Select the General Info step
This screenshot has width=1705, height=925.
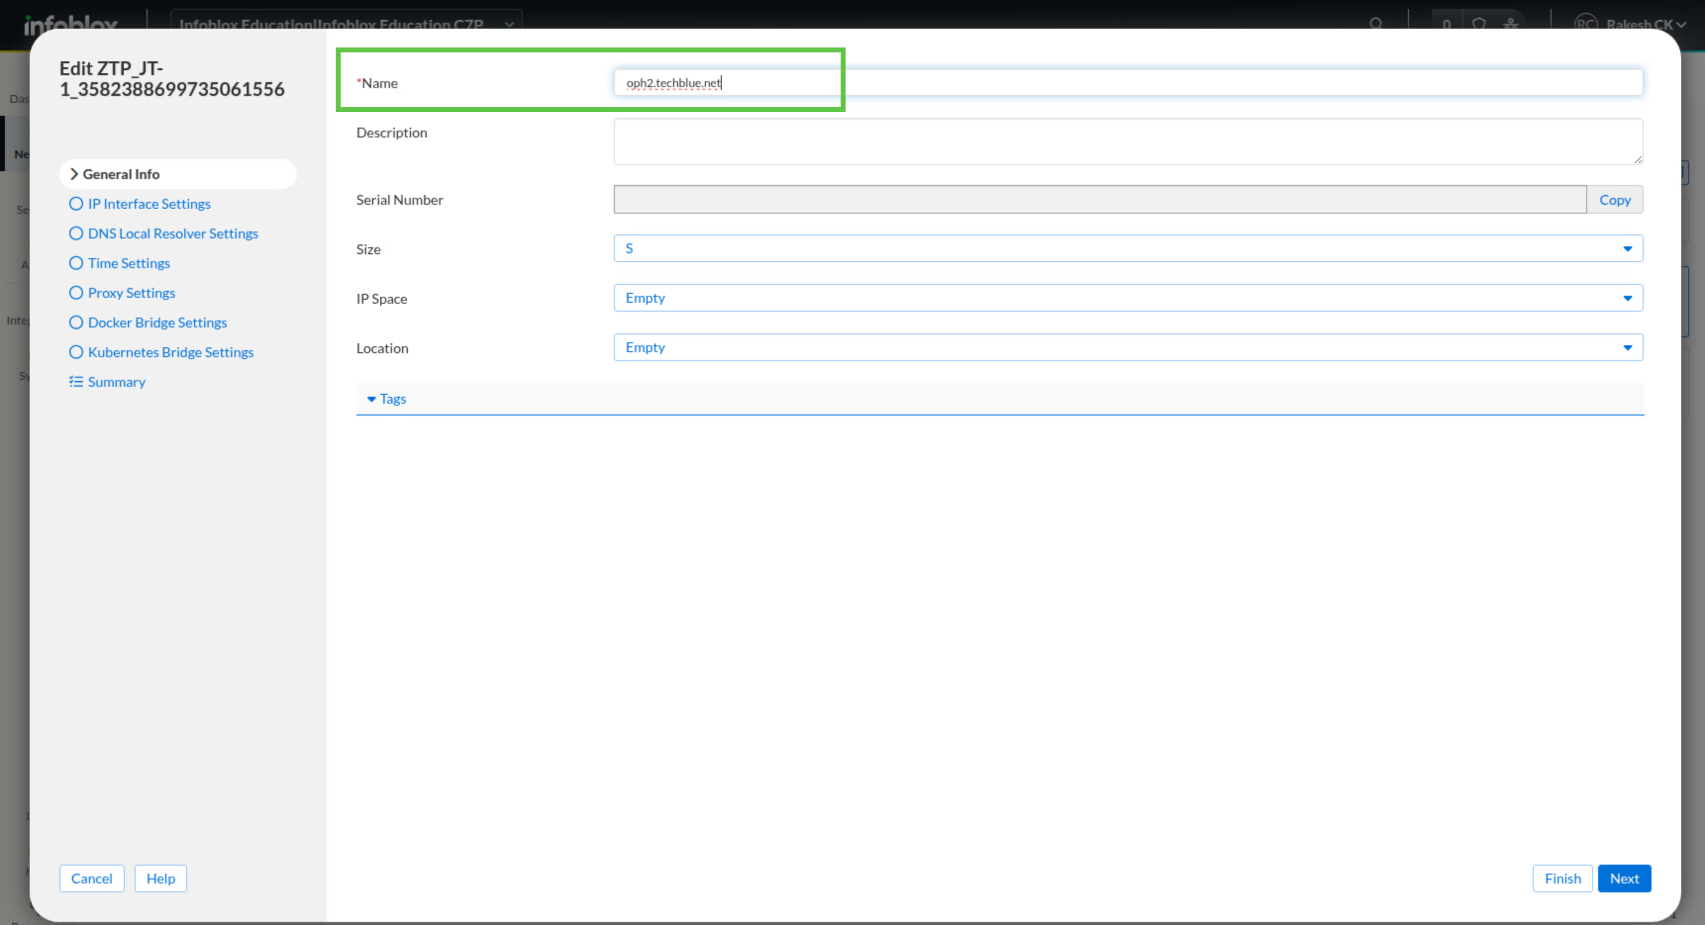coord(178,174)
